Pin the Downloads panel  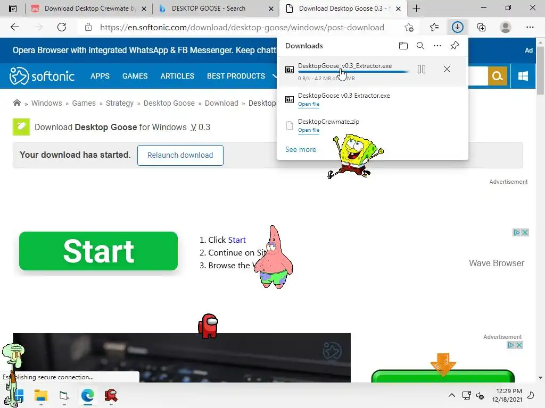[x=455, y=46]
